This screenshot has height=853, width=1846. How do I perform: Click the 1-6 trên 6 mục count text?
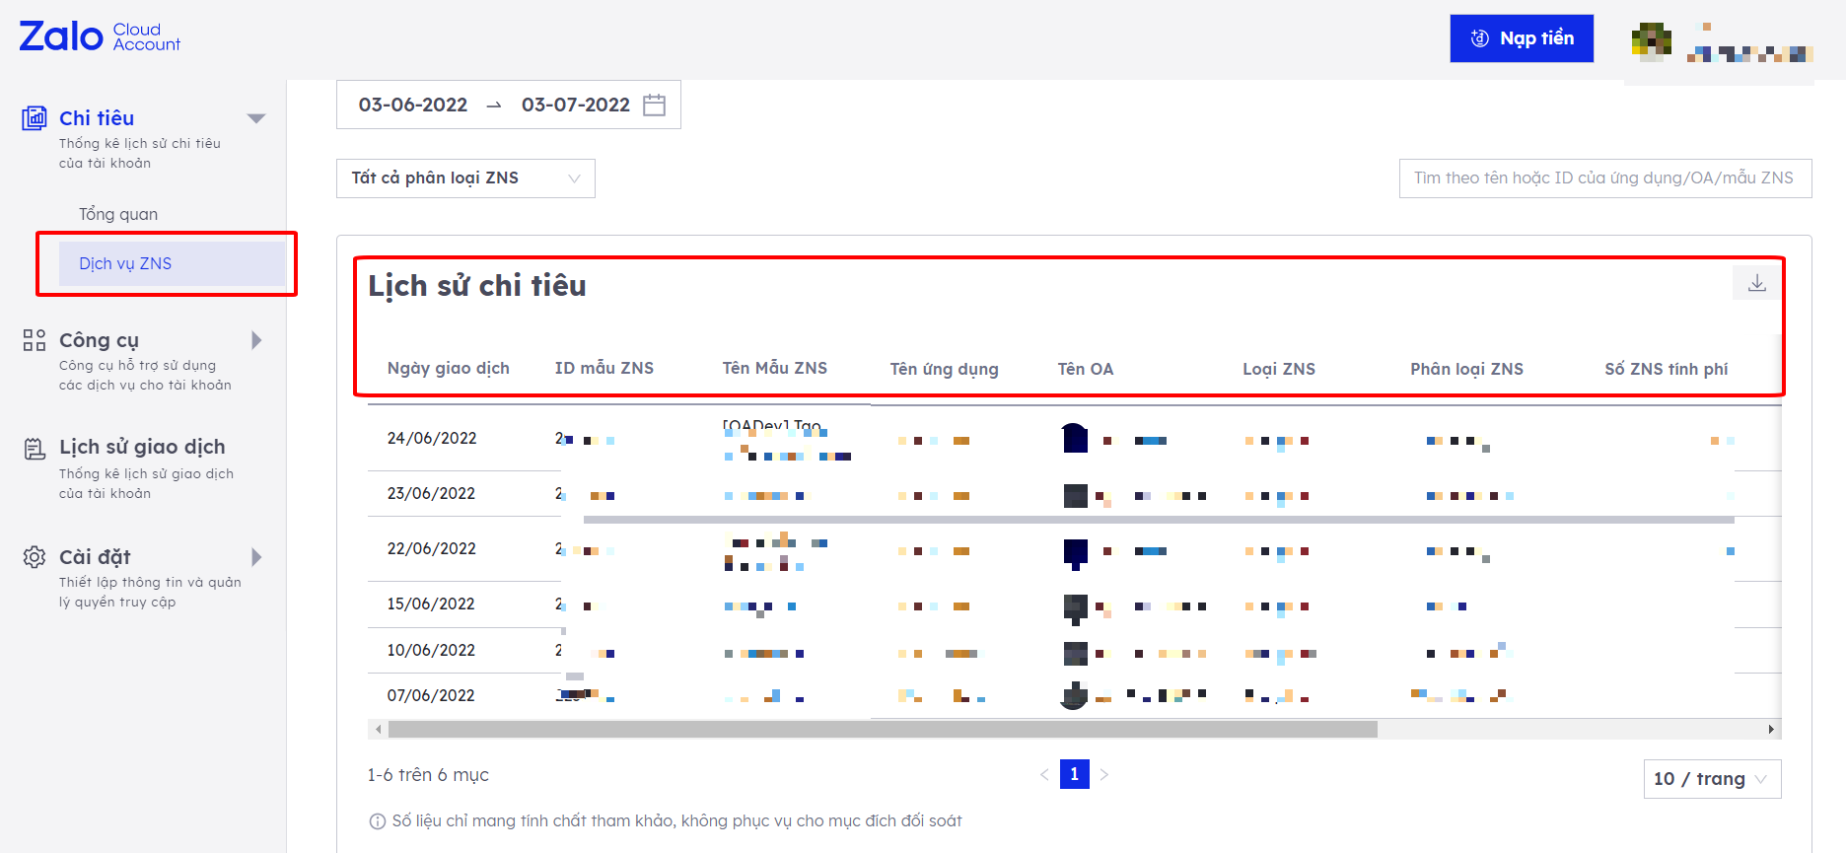[428, 775]
